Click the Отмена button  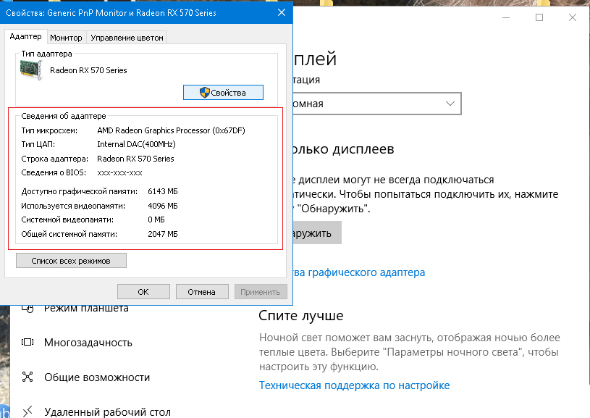[202, 292]
